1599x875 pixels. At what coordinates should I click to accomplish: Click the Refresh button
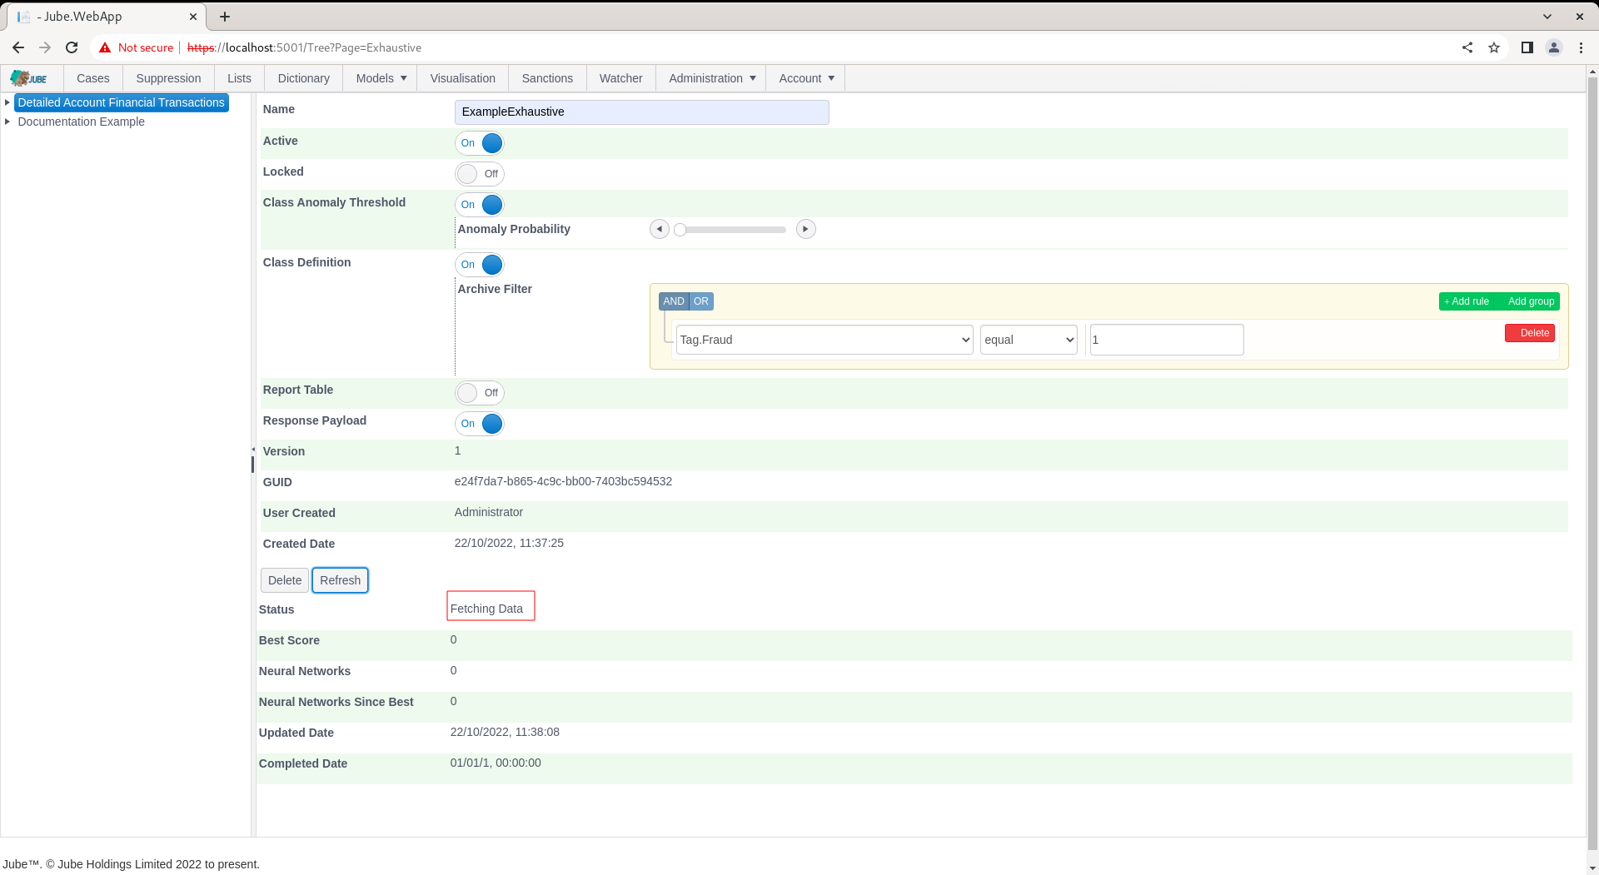(x=340, y=580)
